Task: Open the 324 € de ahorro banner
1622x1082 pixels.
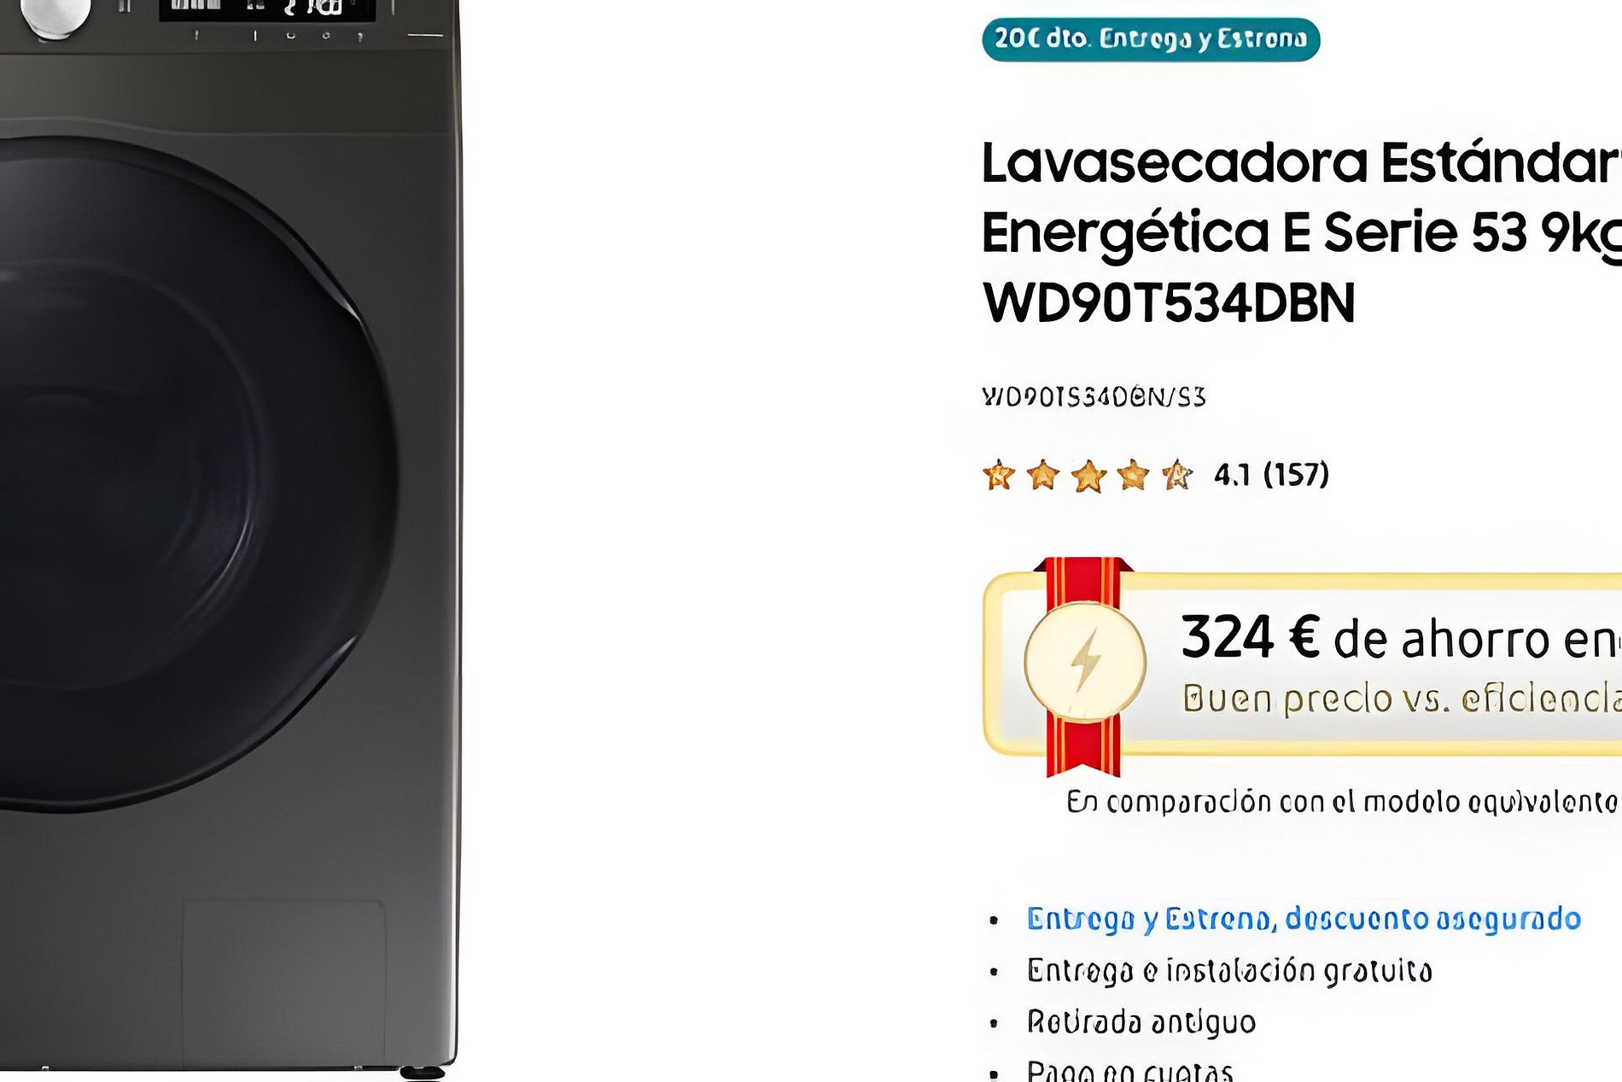Action: [1303, 664]
